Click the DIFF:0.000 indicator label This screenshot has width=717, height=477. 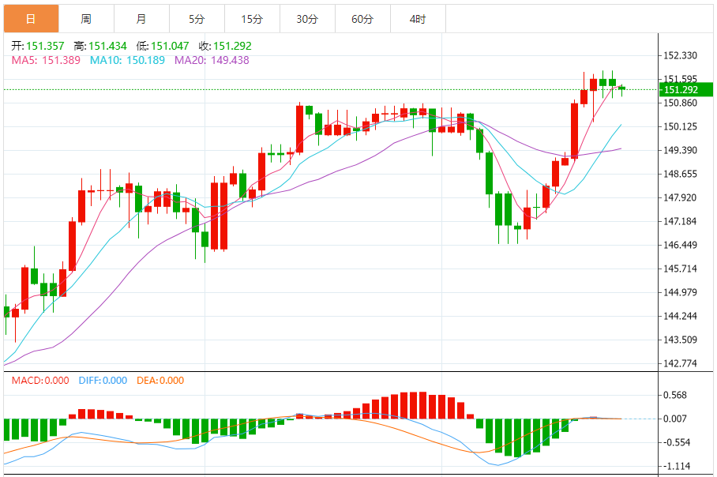pos(103,381)
